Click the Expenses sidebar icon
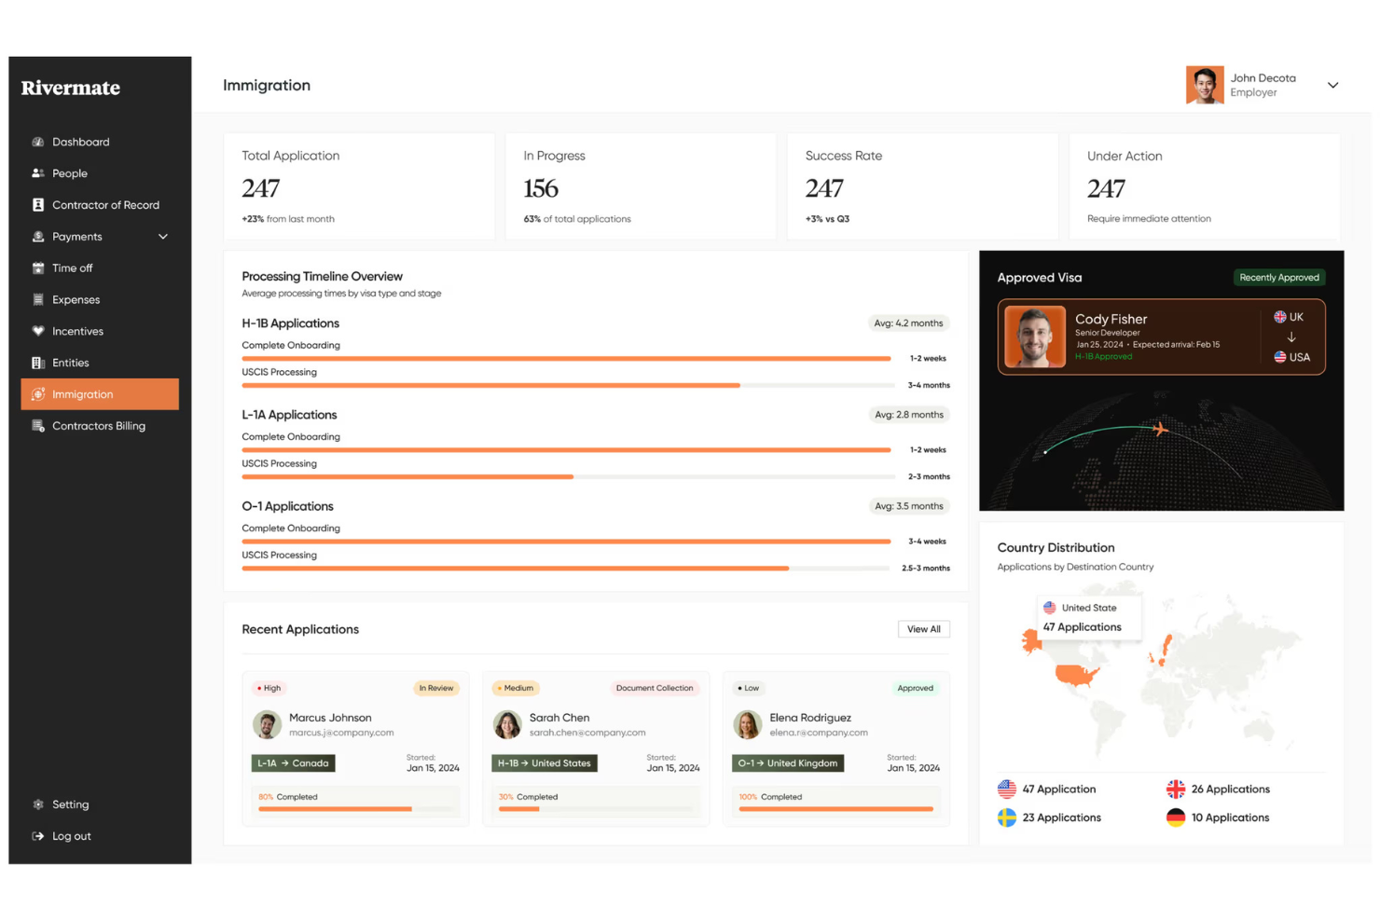This screenshot has height=920, width=1380. 38,299
